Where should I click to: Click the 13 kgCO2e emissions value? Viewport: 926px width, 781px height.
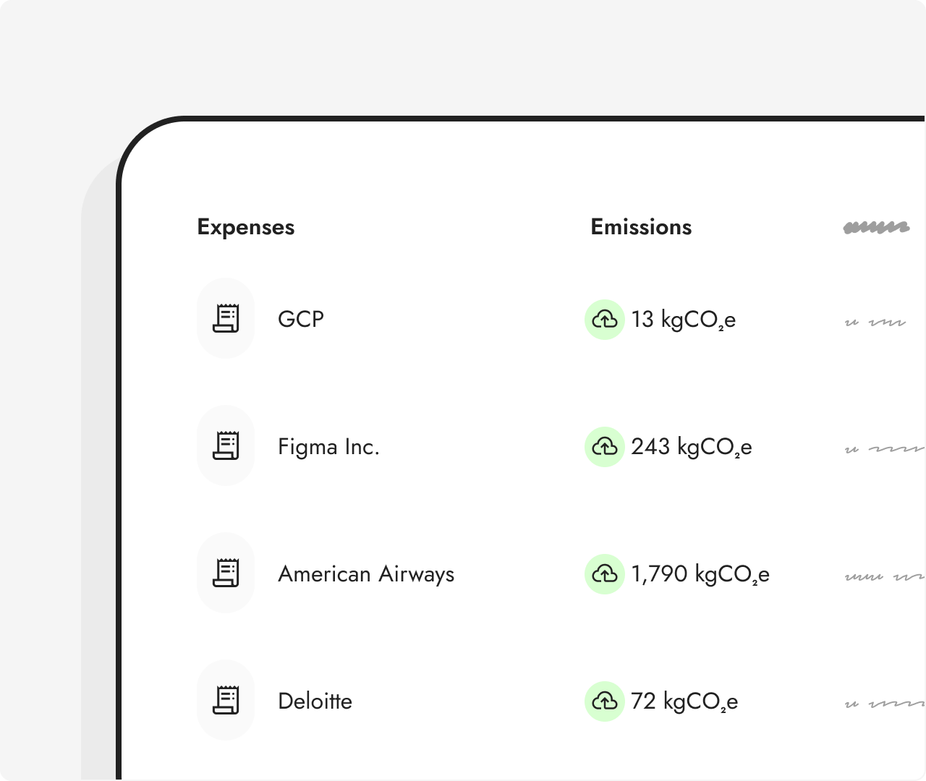tap(683, 320)
